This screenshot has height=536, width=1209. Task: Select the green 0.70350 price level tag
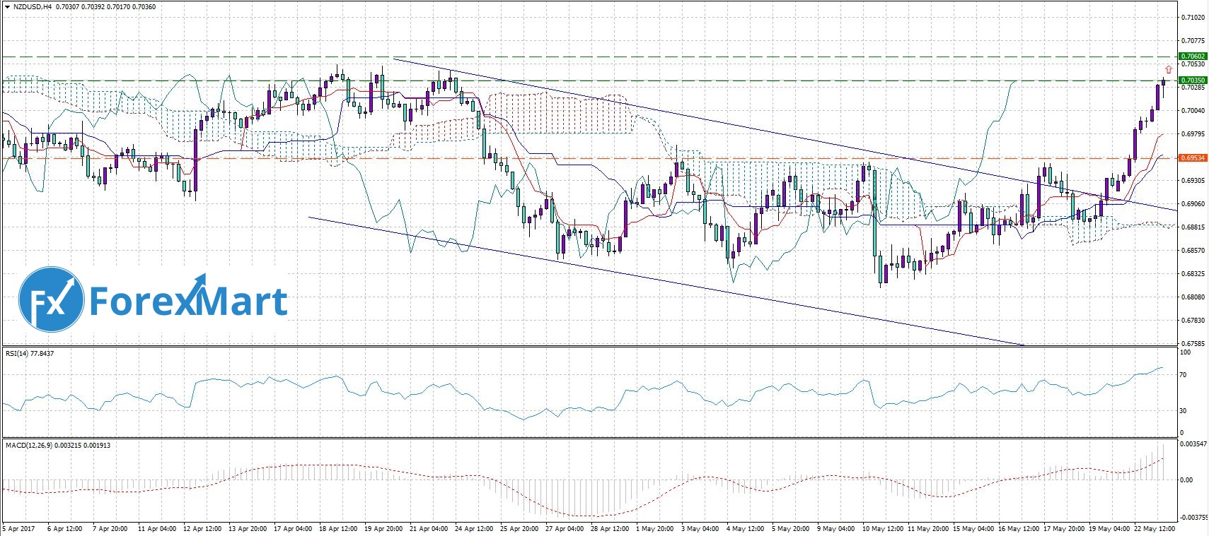click(1193, 81)
